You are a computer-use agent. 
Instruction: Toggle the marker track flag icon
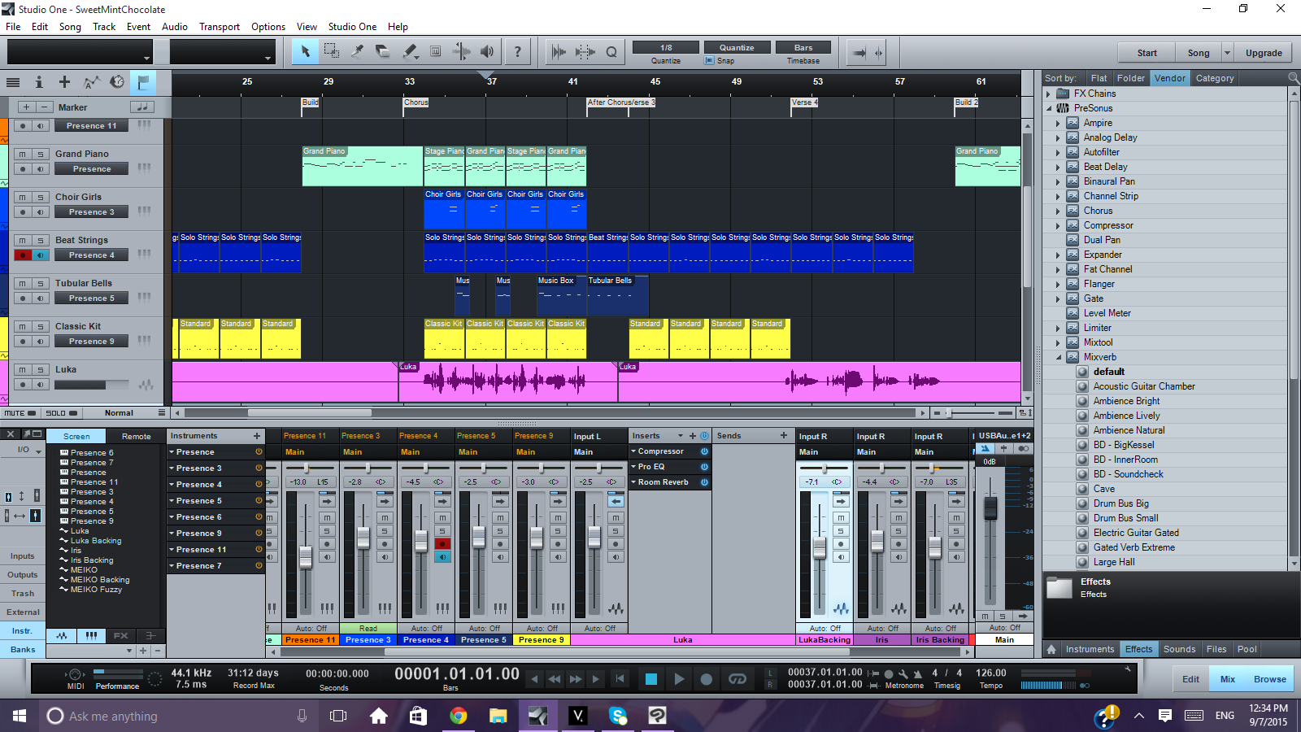[x=143, y=82]
